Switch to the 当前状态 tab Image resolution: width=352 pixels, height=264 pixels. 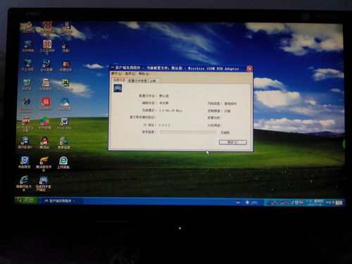coord(119,80)
